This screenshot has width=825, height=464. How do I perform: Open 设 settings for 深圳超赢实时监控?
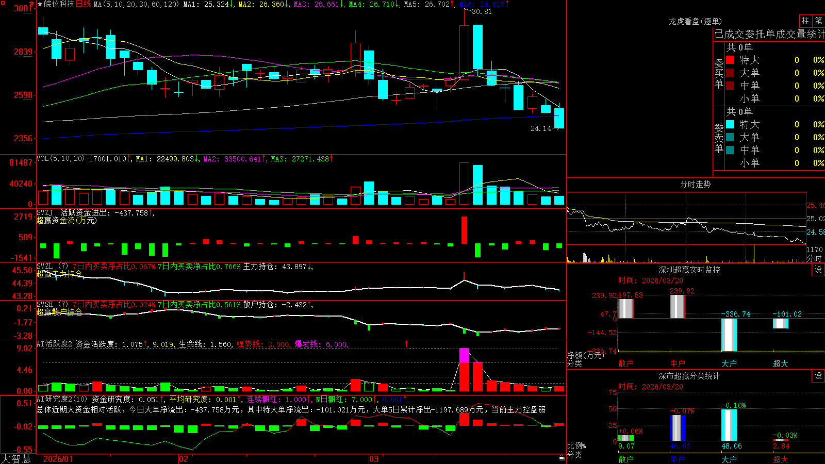pyautogui.click(x=818, y=270)
